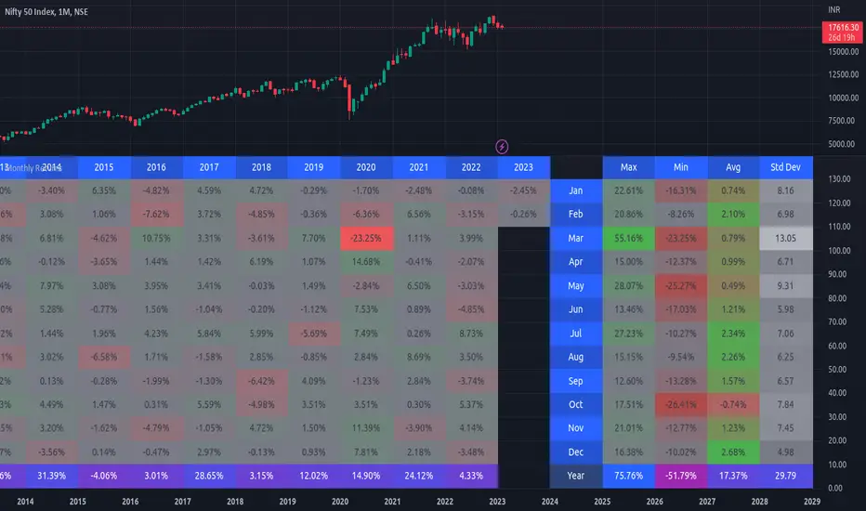This screenshot has height=511, width=866.
Task: Click the 2024 label on the time axis
Action: (549, 502)
